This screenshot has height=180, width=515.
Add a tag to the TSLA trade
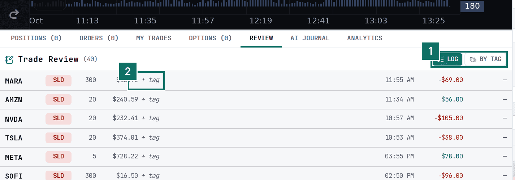coord(150,138)
